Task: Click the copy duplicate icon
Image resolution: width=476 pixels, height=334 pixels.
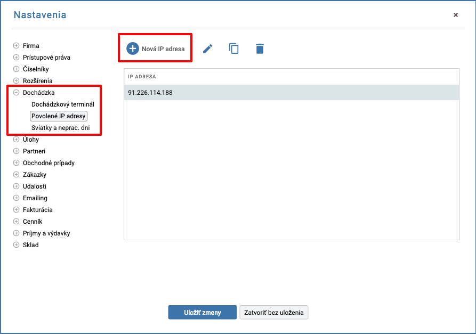Action: coord(234,48)
